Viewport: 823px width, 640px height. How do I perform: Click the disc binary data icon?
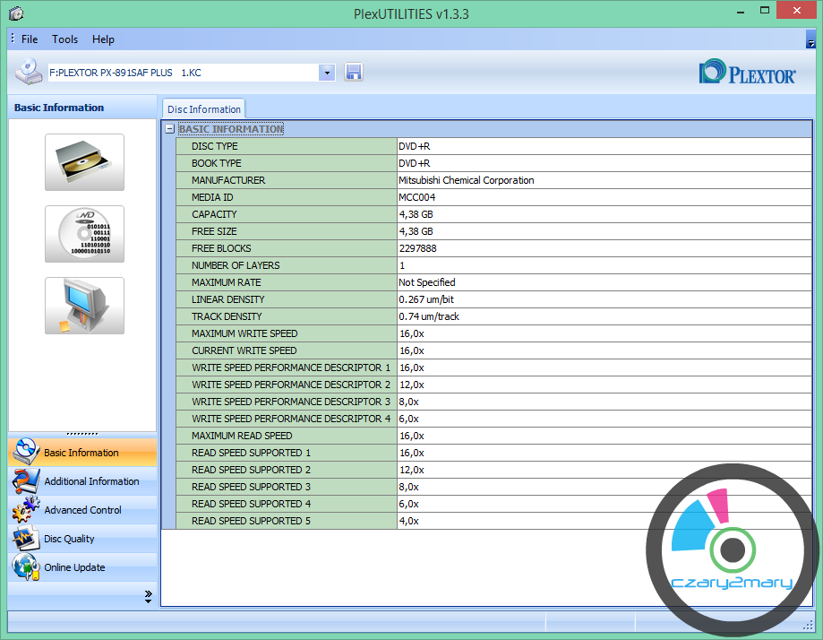click(84, 234)
